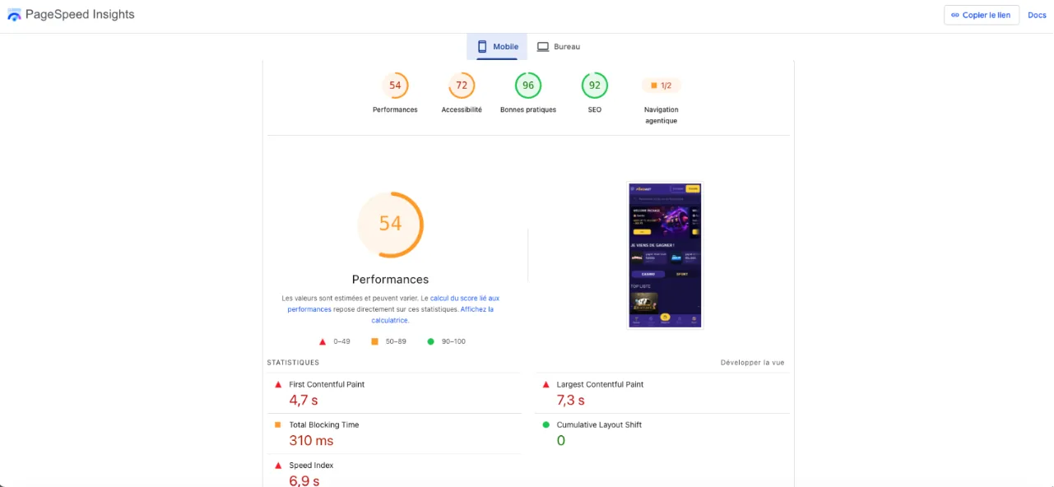Image resolution: width=1054 pixels, height=487 pixels.
Task: Click the Navigation agentique label
Action: click(662, 115)
